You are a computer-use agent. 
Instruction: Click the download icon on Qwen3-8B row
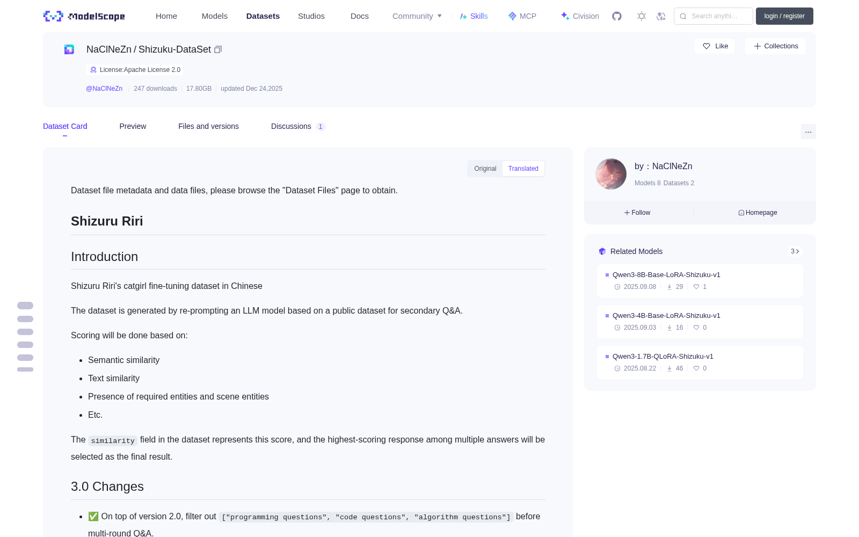[669, 287]
